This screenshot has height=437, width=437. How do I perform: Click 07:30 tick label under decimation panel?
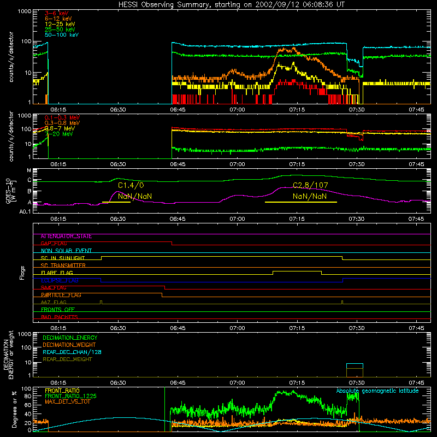[357, 383]
